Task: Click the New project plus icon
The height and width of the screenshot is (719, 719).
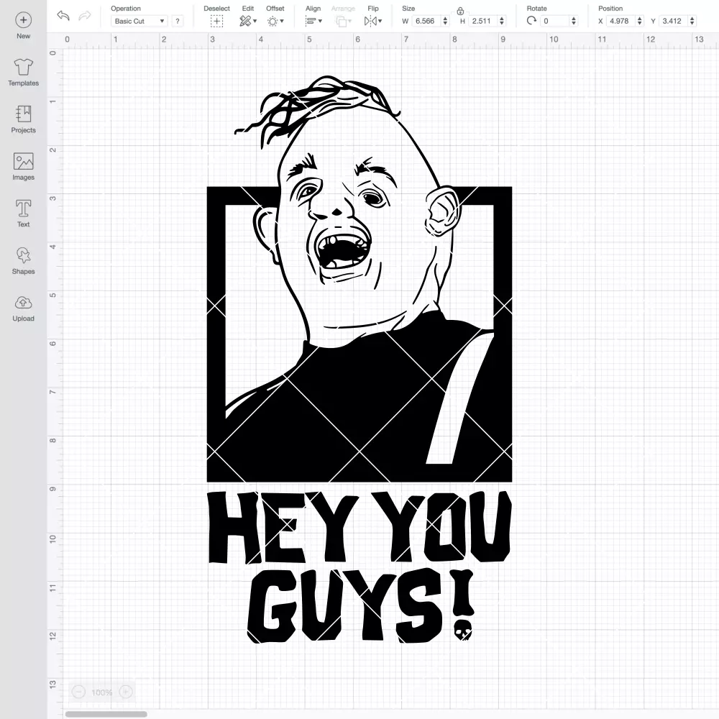Action: click(24, 19)
